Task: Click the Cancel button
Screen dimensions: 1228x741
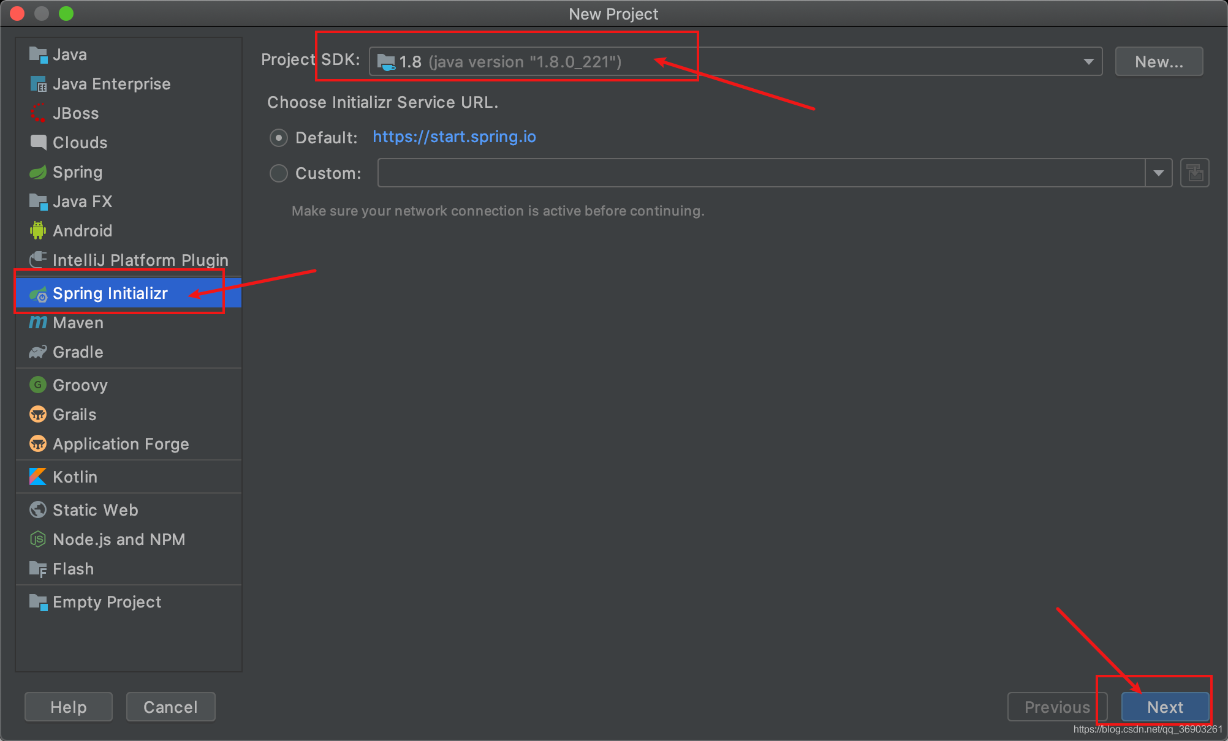Action: coord(170,707)
